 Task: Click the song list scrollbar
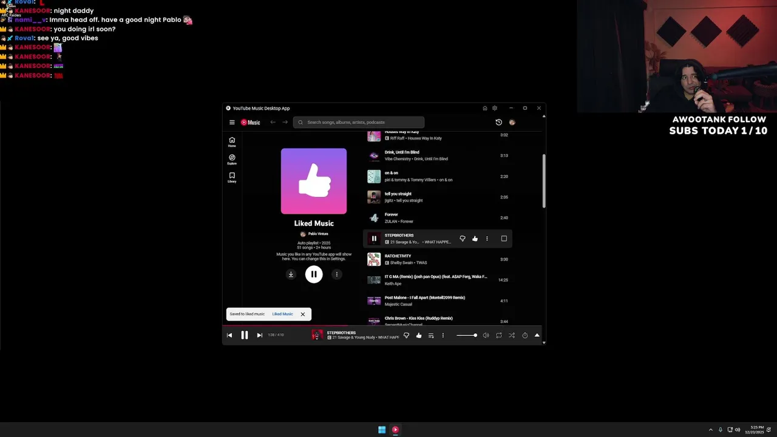[544, 182]
